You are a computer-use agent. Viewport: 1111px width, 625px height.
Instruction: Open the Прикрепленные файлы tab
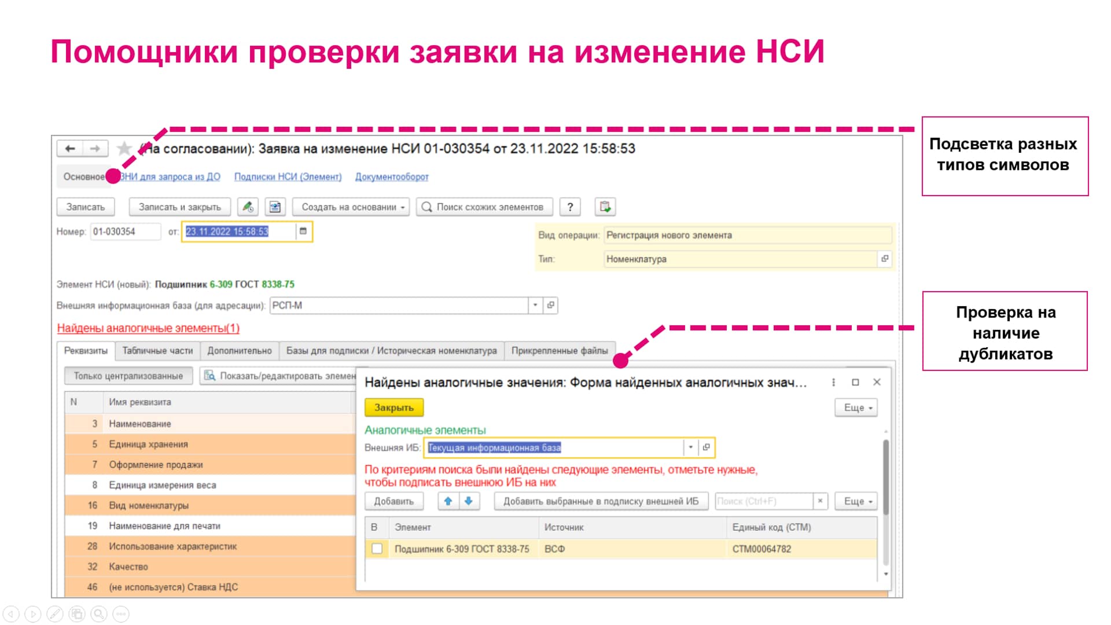point(560,351)
